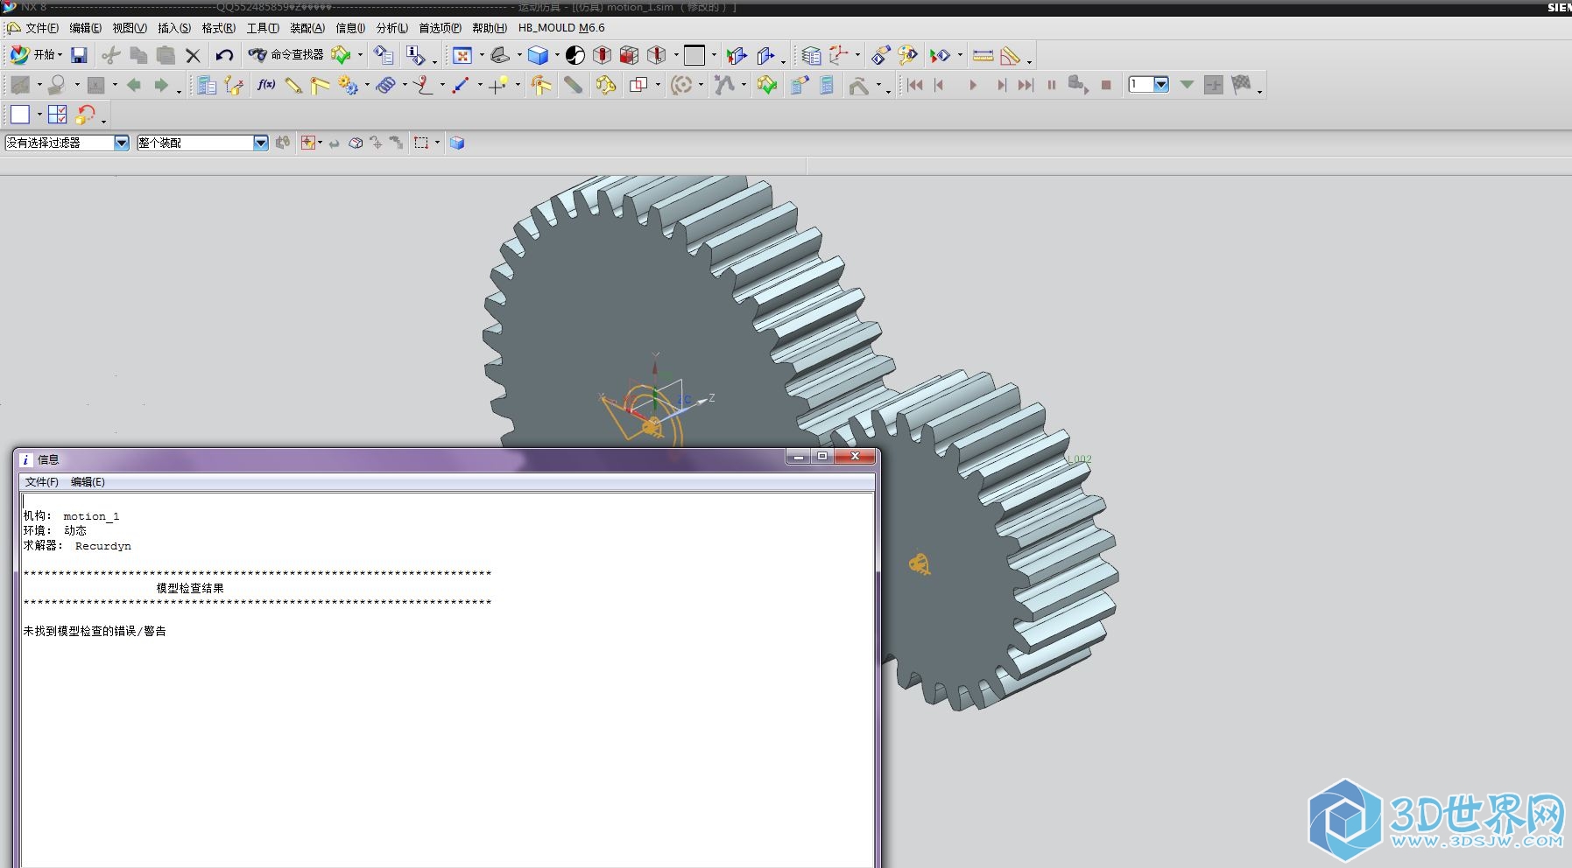Click the f(x) expressions icon
The image size is (1572, 868).
coord(266,85)
